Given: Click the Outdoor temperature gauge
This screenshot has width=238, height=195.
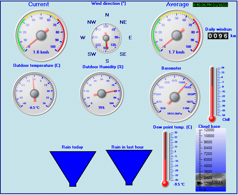Looking at the screenshot, I should (x=34, y=93).
